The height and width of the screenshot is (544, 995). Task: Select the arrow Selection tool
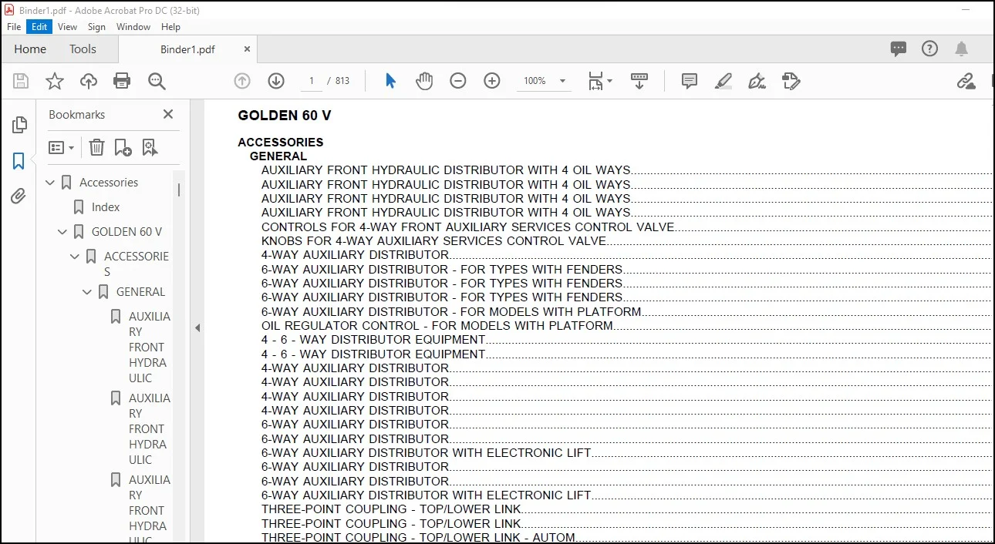390,81
